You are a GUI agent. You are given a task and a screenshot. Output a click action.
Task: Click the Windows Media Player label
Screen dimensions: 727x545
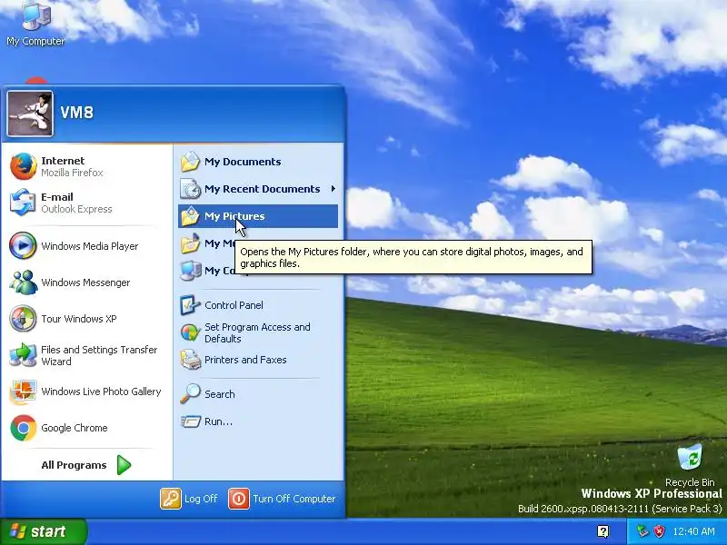tap(89, 246)
